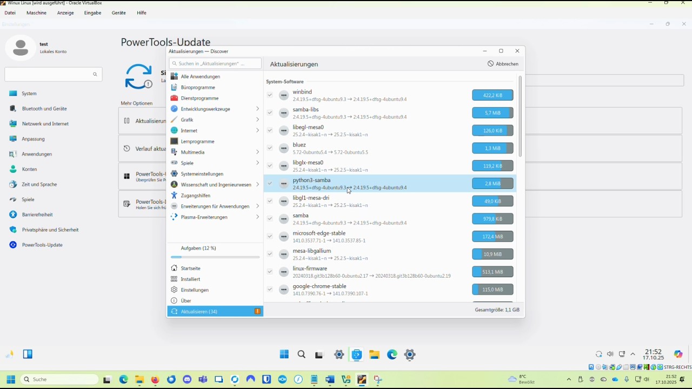Click Discover search field
This screenshot has width=692, height=389.
point(215,63)
